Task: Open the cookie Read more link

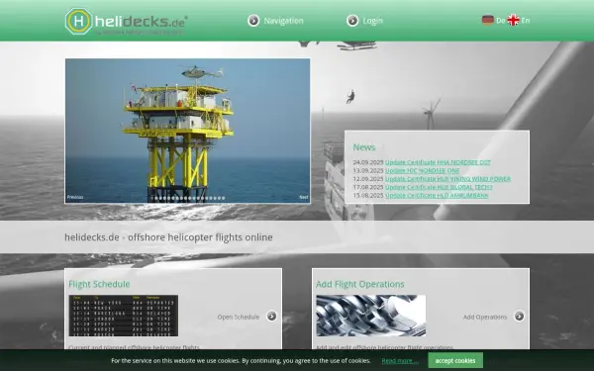Action: pos(400,361)
